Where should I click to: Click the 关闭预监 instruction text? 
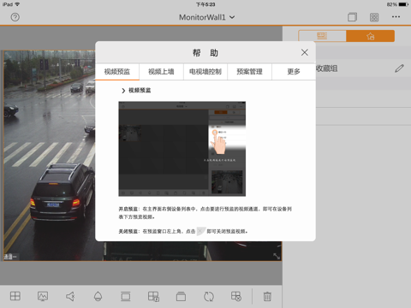pyautogui.click(x=183, y=231)
